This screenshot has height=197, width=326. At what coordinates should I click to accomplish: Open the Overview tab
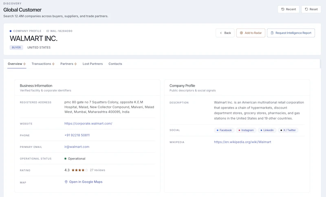17,64
